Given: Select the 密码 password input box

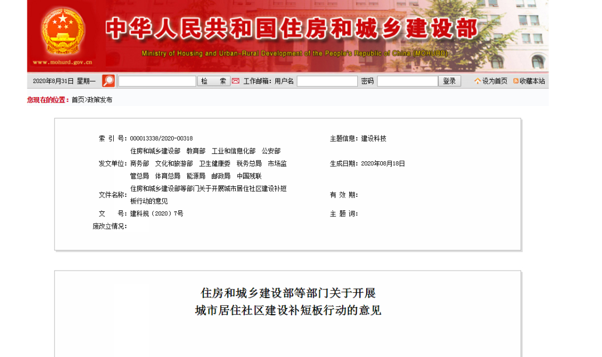Looking at the screenshot, I should click(x=407, y=81).
